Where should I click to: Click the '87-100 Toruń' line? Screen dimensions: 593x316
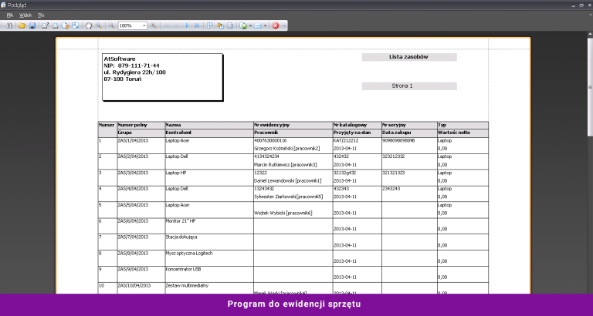(123, 79)
